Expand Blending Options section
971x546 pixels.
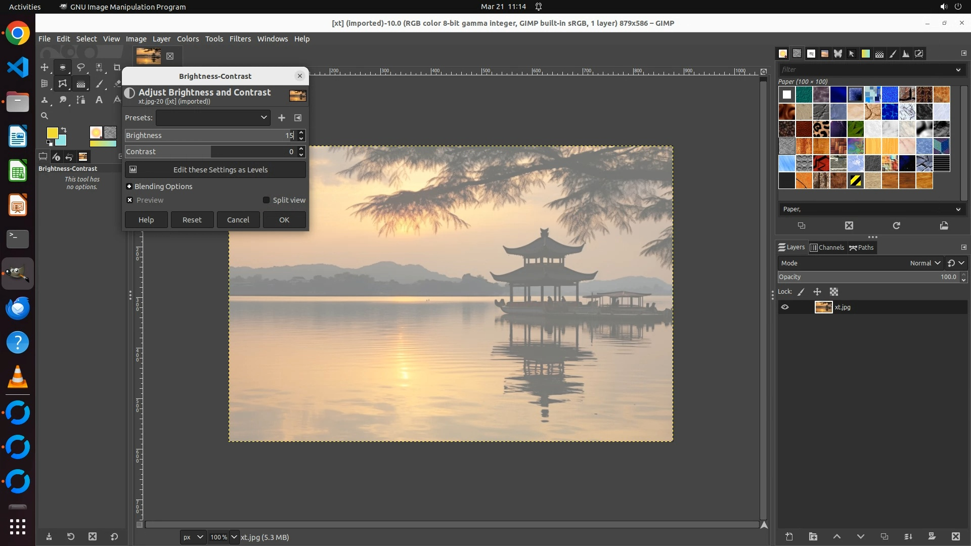point(129,187)
